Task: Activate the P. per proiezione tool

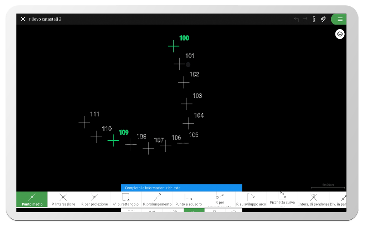Action: tap(94, 199)
